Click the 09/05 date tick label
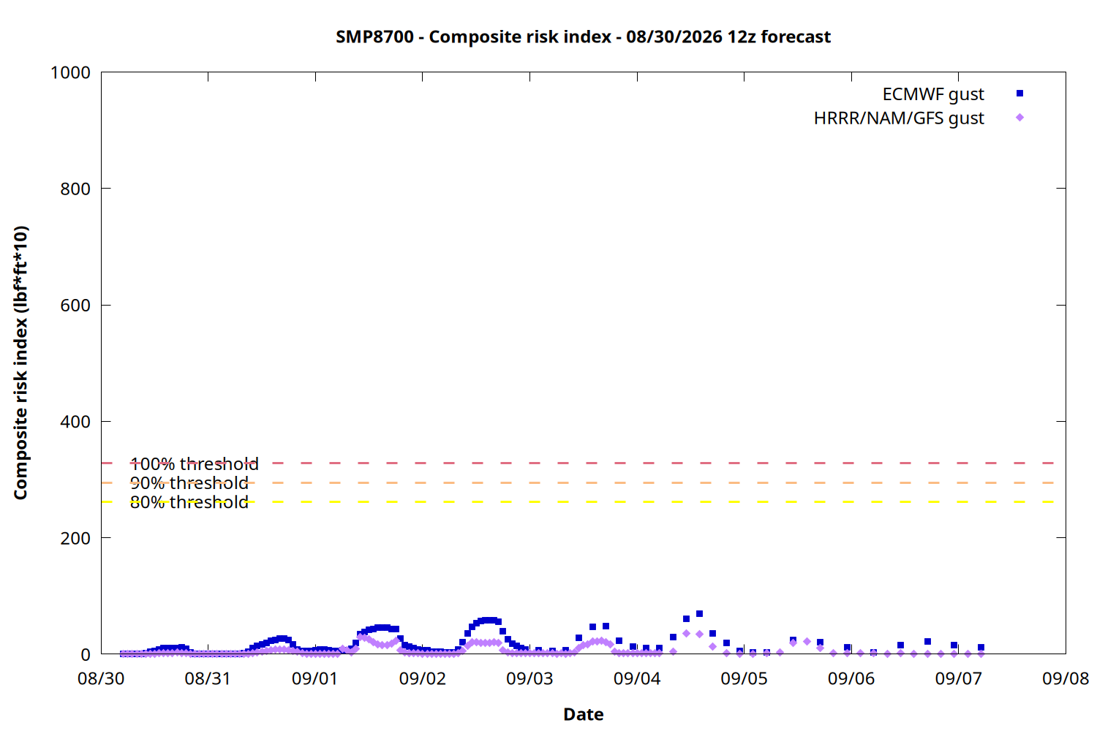The width and height of the screenshot is (1097, 731). click(x=744, y=678)
